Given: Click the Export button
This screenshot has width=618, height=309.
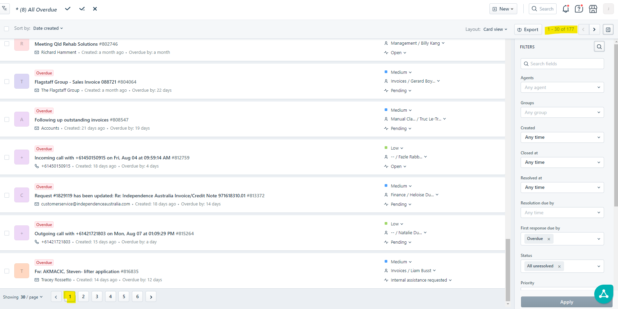Looking at the screenshot, I should (x=528, y=29).
